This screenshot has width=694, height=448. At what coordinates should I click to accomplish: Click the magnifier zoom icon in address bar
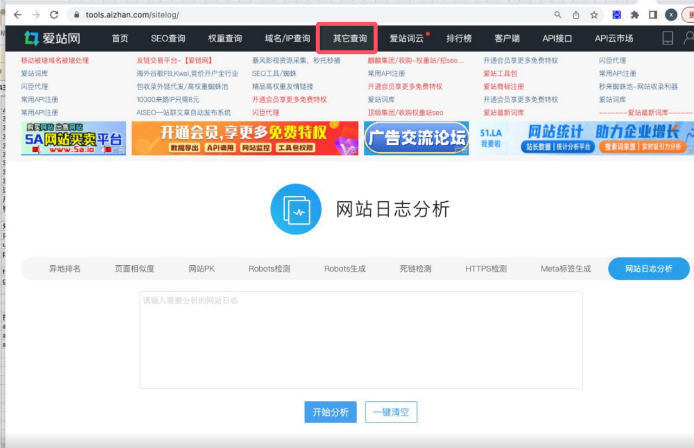558,15
